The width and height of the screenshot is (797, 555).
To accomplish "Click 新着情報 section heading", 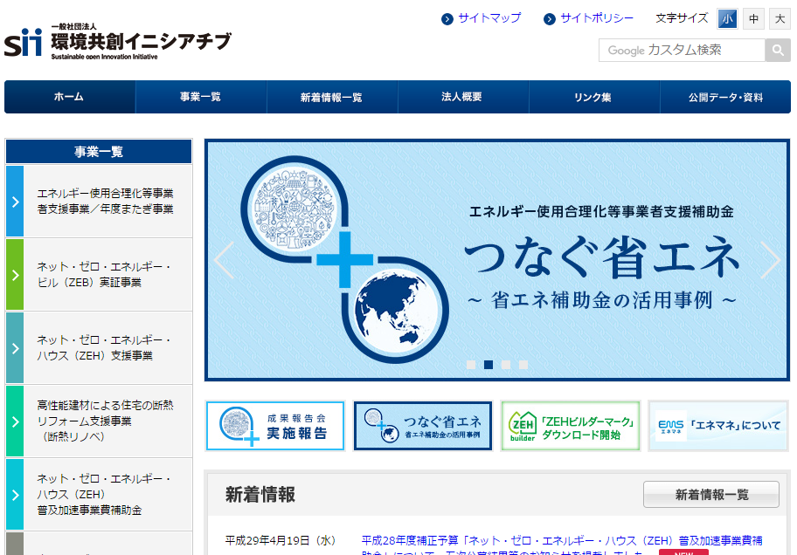I will [260, 495].
